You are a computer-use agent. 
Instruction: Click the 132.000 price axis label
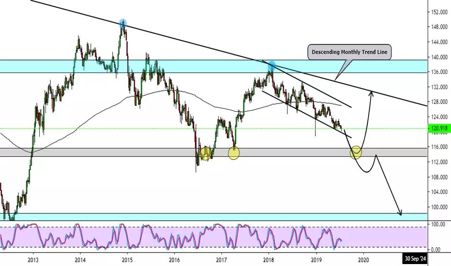[439, 87]
